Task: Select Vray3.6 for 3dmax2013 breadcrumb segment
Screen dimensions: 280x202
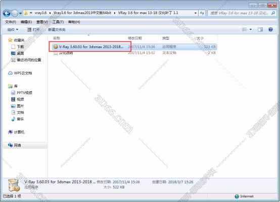Action: coord(82,13)
